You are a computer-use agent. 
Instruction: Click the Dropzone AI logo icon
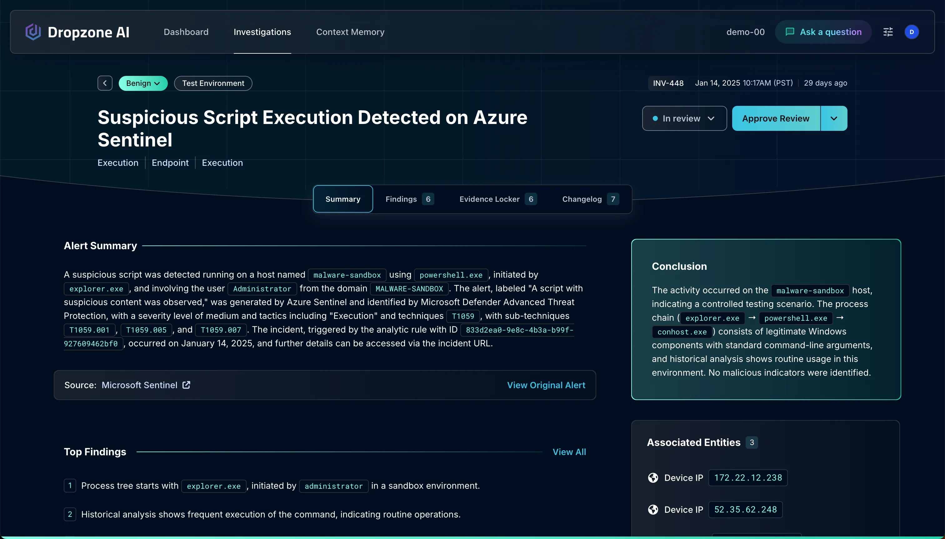tap(33, 32)
